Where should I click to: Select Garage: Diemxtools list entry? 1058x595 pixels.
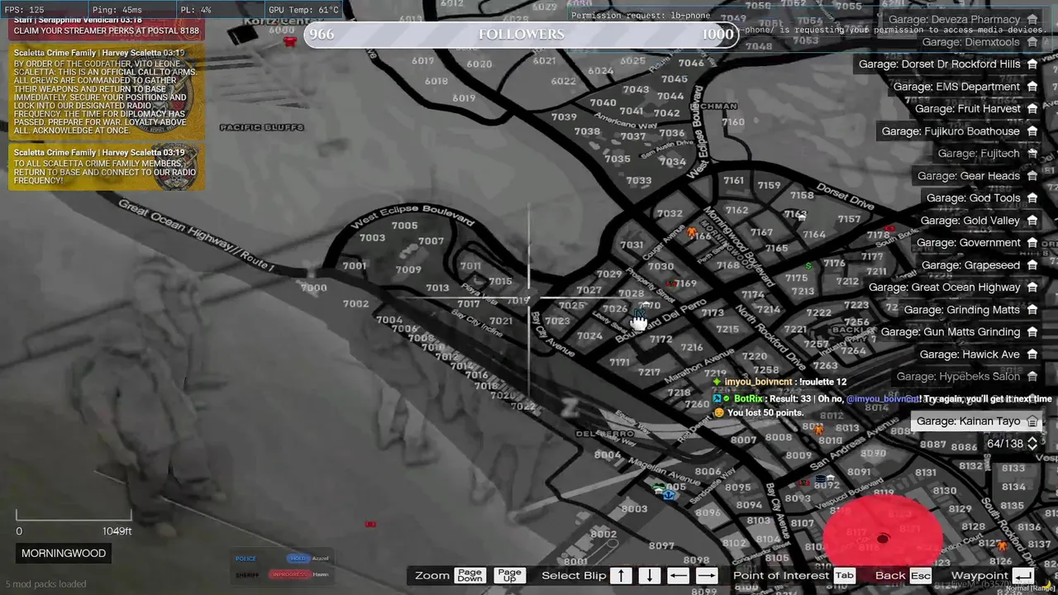point(981,41)
